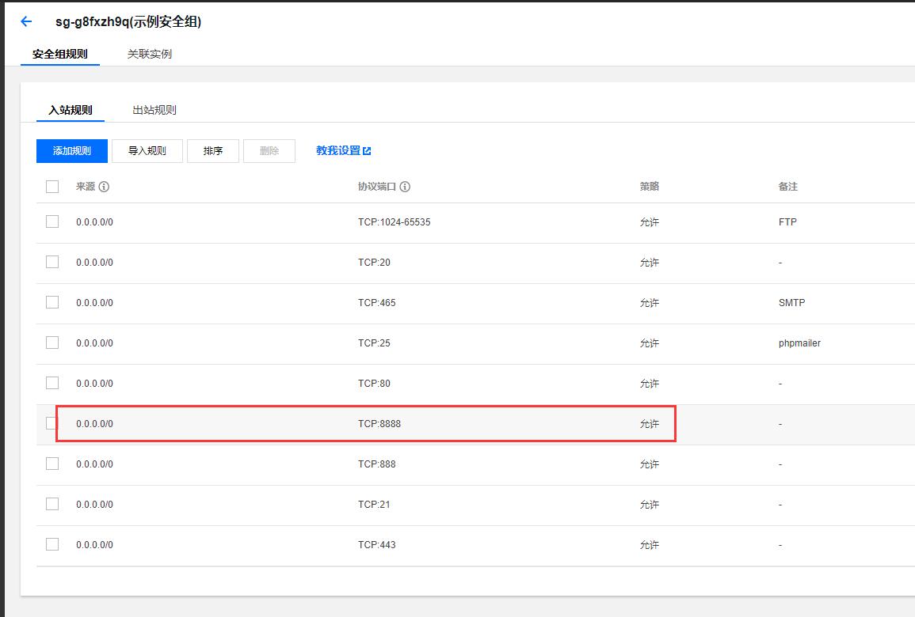Click info icon next to 协议端口 header
Screen dimensions: 915x617
pos(405,187)
